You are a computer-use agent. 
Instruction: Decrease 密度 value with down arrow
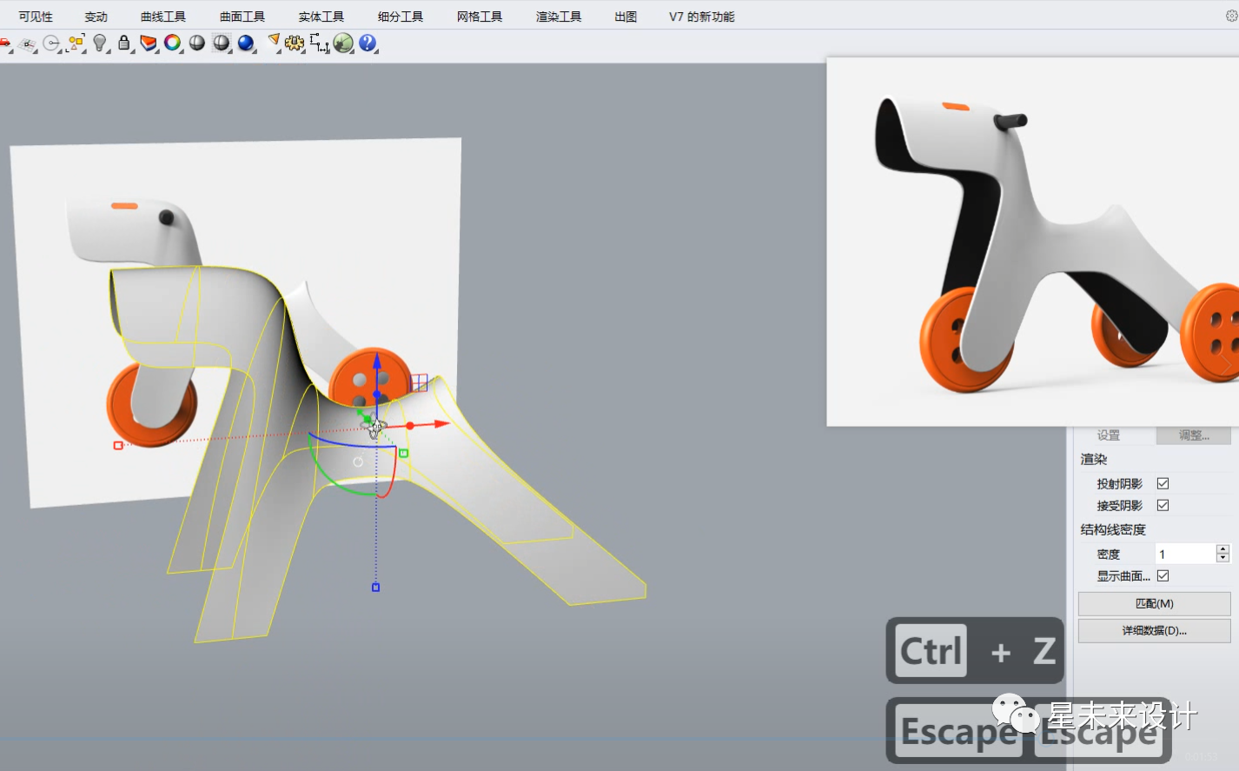click(1222, 558)
